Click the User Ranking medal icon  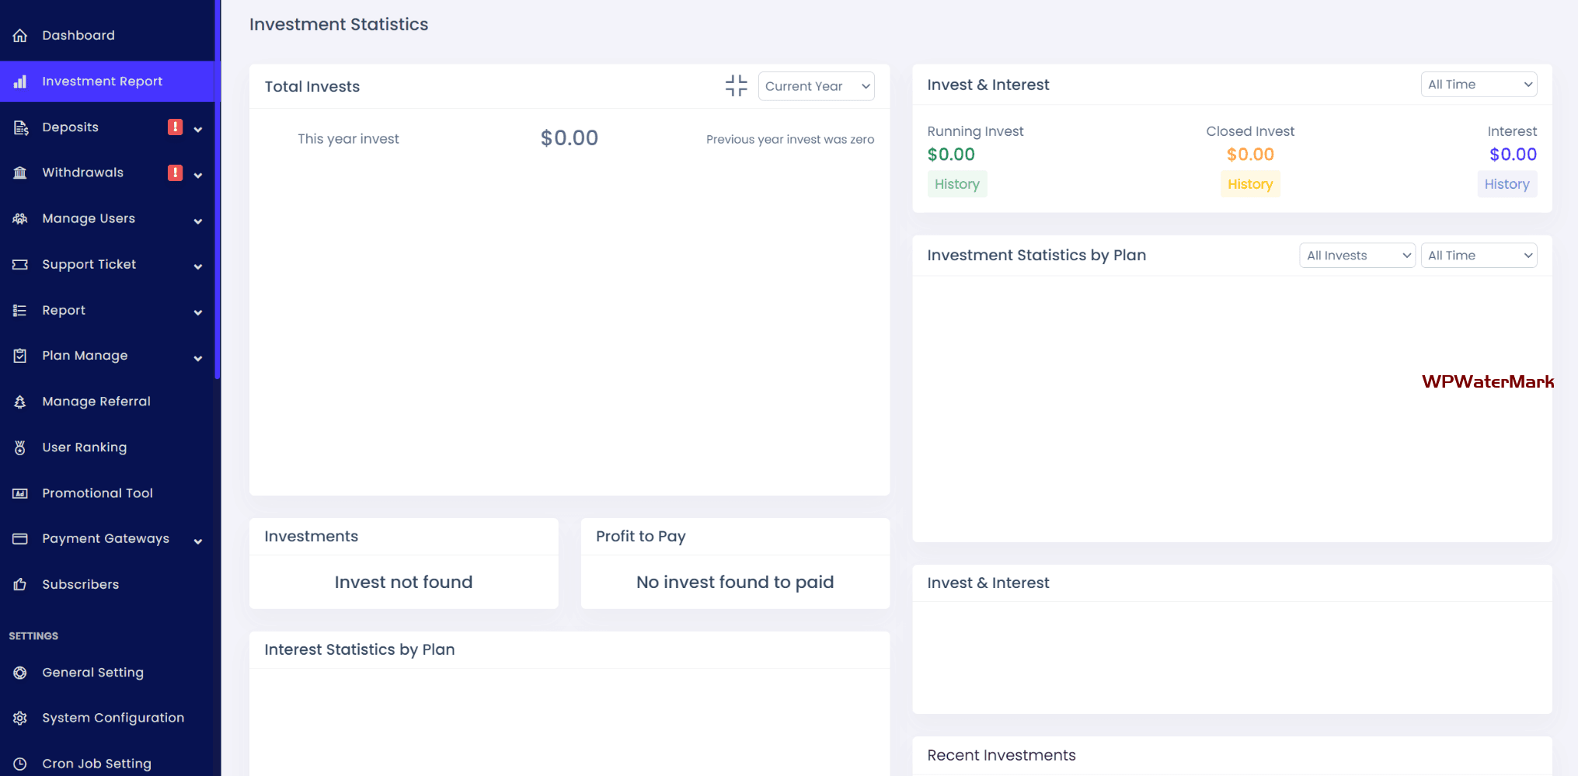tap(20, 447)
